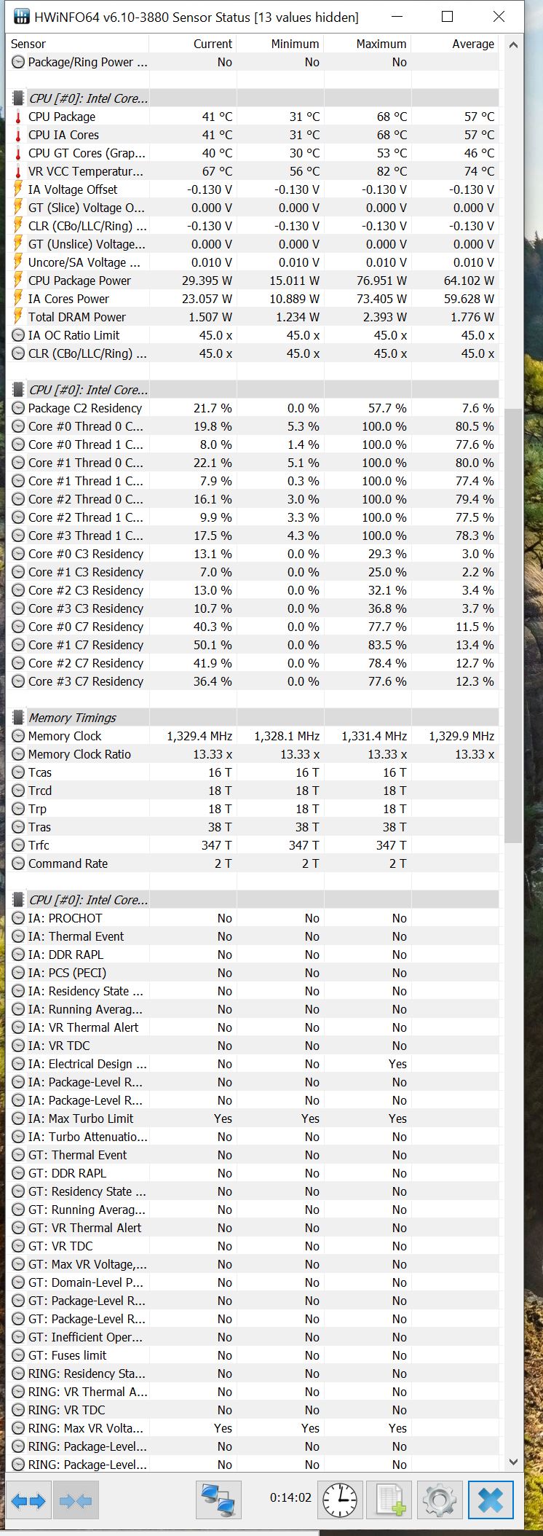Click the CPU Package thermometer icon
Viewport: 543px width, 1536px height.
tap(18, 117)
